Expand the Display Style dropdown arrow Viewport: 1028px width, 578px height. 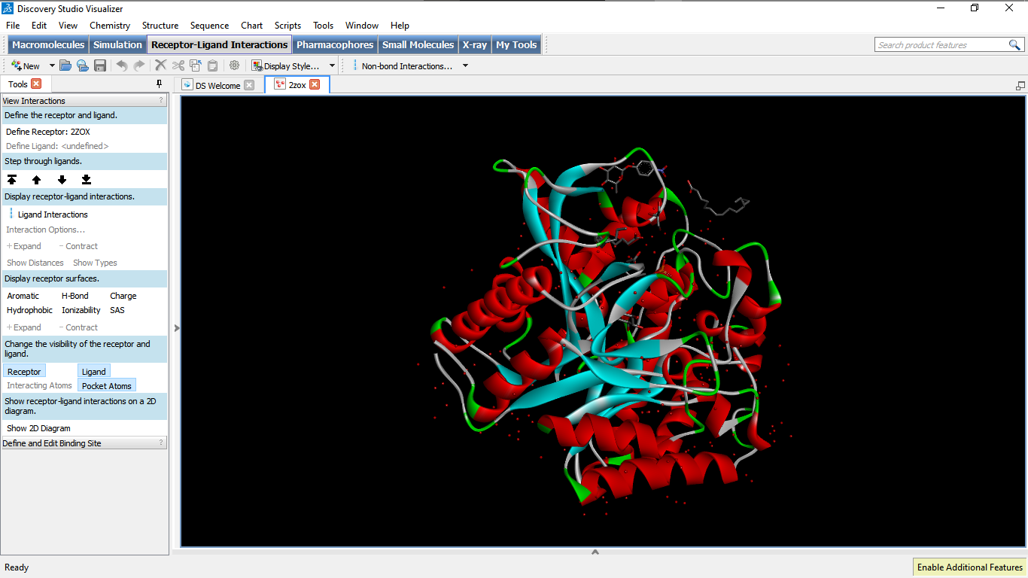332,65
